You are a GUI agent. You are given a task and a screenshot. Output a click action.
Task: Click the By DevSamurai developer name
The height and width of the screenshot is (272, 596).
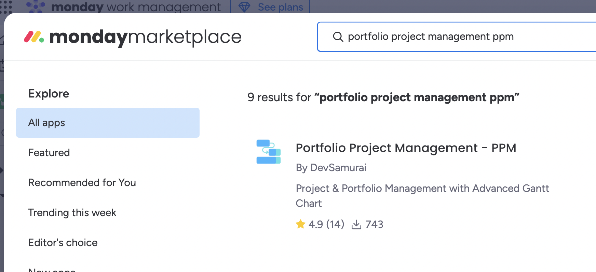coord(331,168)
